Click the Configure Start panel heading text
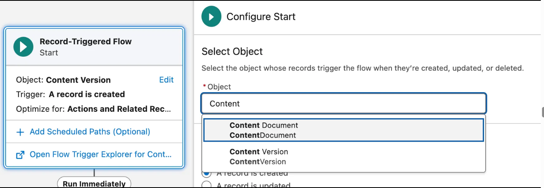Screen dimensions: 544x188 point(261,17)
